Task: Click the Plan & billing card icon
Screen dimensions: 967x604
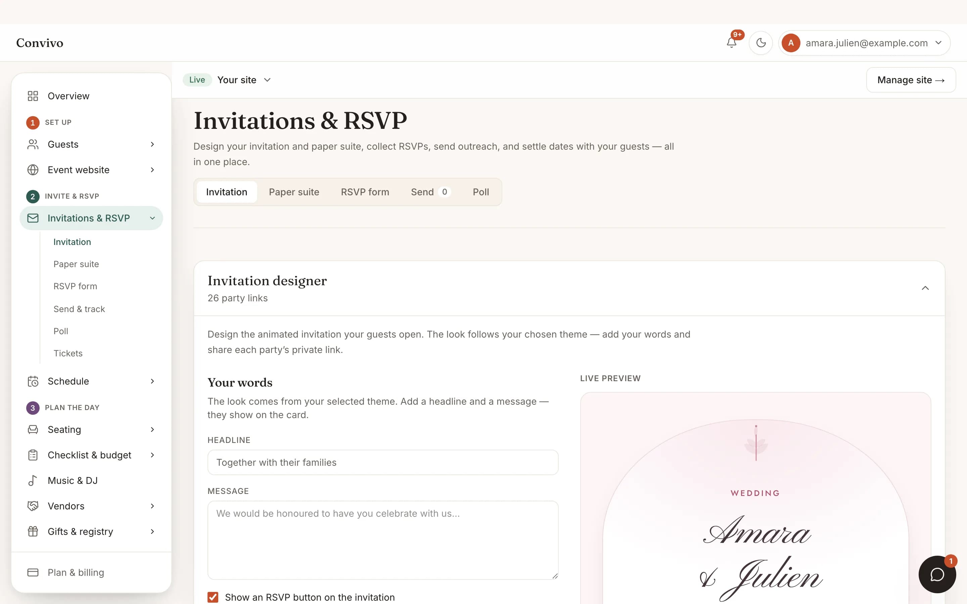Action: [x=33, y=572]
